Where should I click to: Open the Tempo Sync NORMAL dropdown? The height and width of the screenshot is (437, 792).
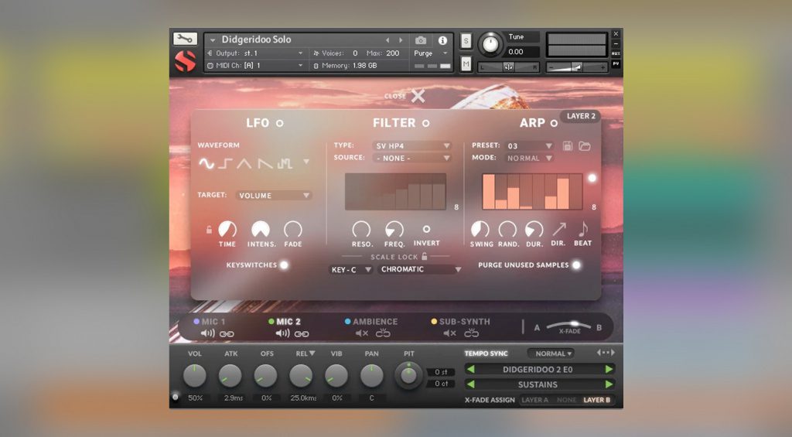click(551, 353)
